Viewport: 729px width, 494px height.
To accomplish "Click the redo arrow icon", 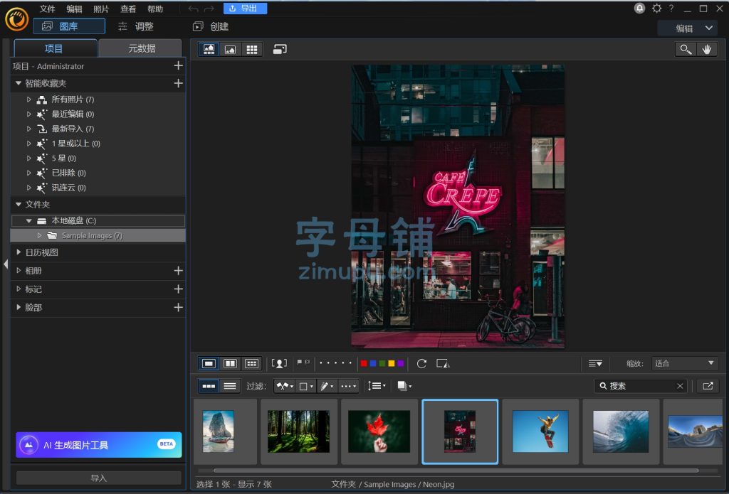I will pyautogui.click(x=209, y=9).
